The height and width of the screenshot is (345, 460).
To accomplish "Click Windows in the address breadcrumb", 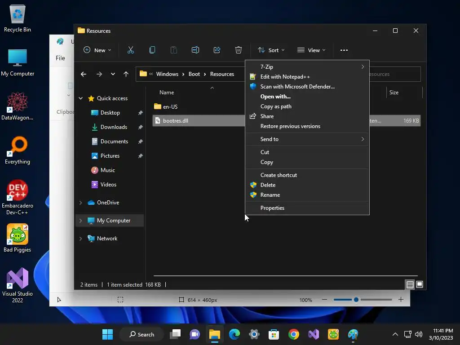I will pyautogui.click(x=167, y=74).
